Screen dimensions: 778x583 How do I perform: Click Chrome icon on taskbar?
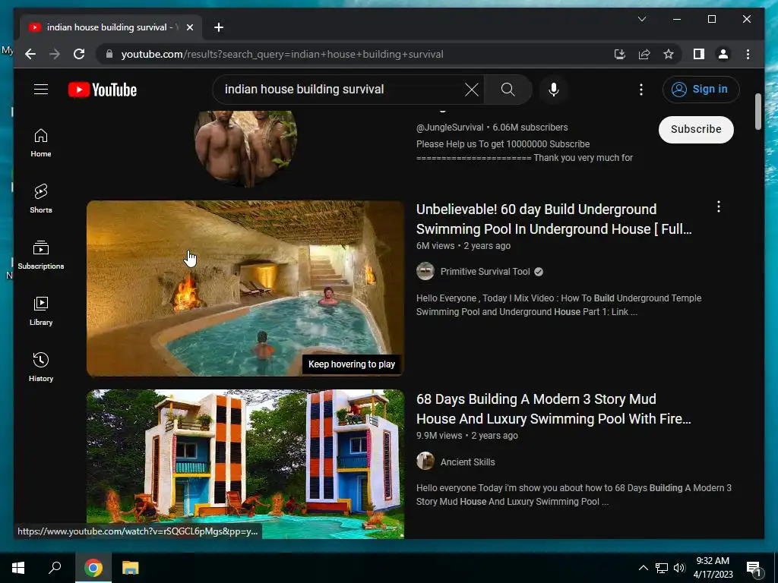(x=93, y=568)
